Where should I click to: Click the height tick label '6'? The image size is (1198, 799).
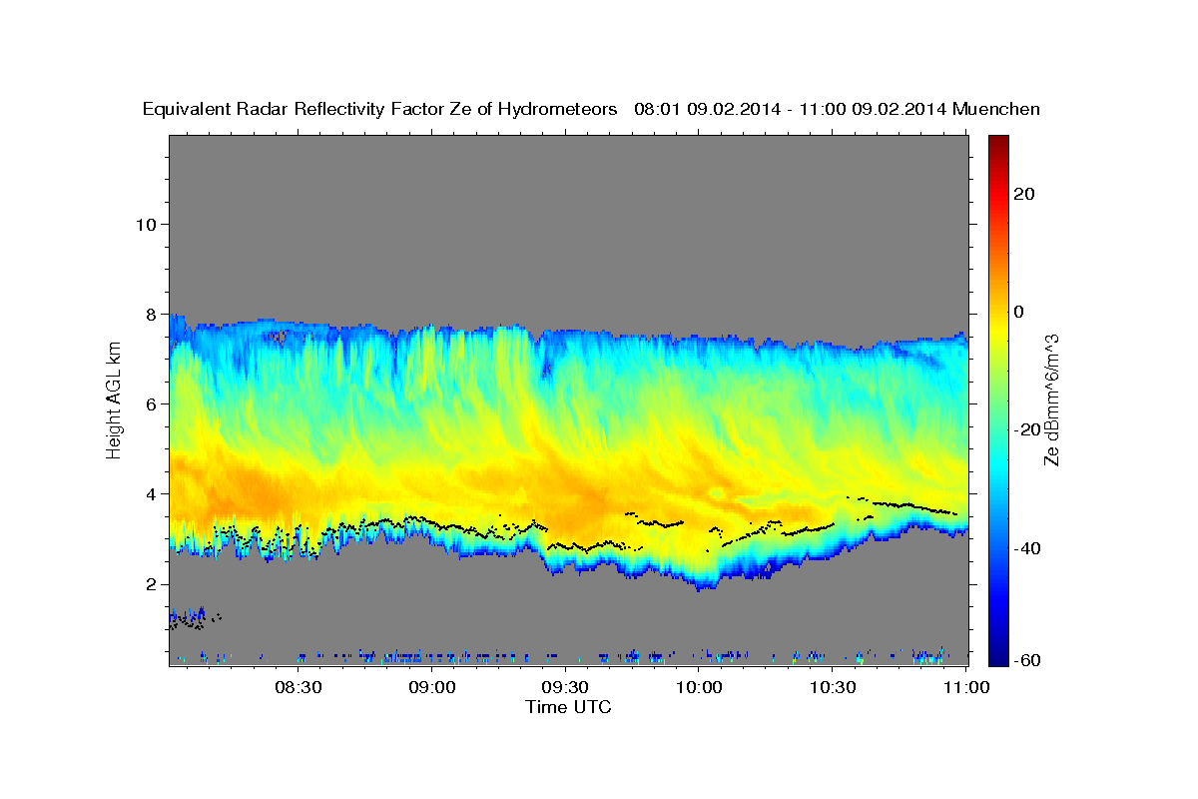click(152, 403)
